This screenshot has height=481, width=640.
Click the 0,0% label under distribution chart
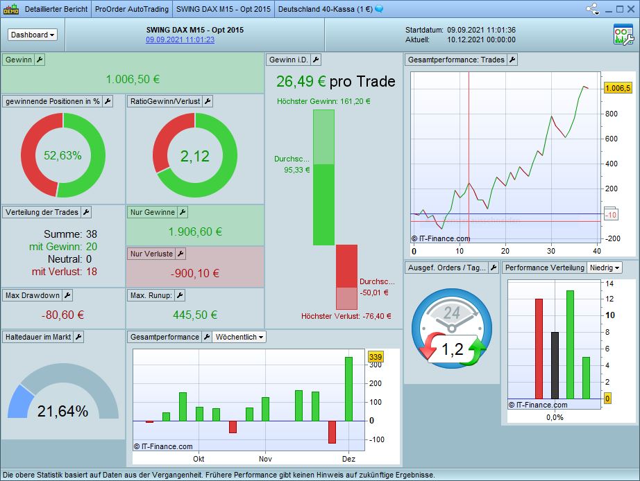coord(555,417)
